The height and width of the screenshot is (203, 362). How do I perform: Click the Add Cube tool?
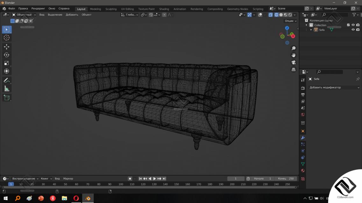click(6, 98)
